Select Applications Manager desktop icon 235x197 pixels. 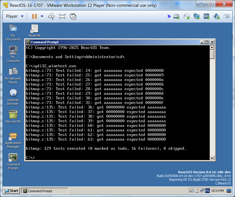pos(13,140)
